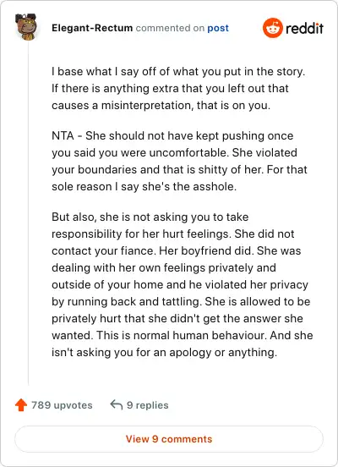The width and height of the screenshot is (338, 467).
Task: Click the "commented on" label
Action: (170, 28)
